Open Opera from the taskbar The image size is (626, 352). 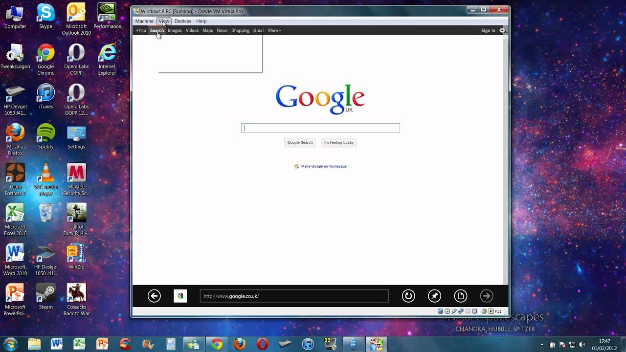click(x=263, y=344)
